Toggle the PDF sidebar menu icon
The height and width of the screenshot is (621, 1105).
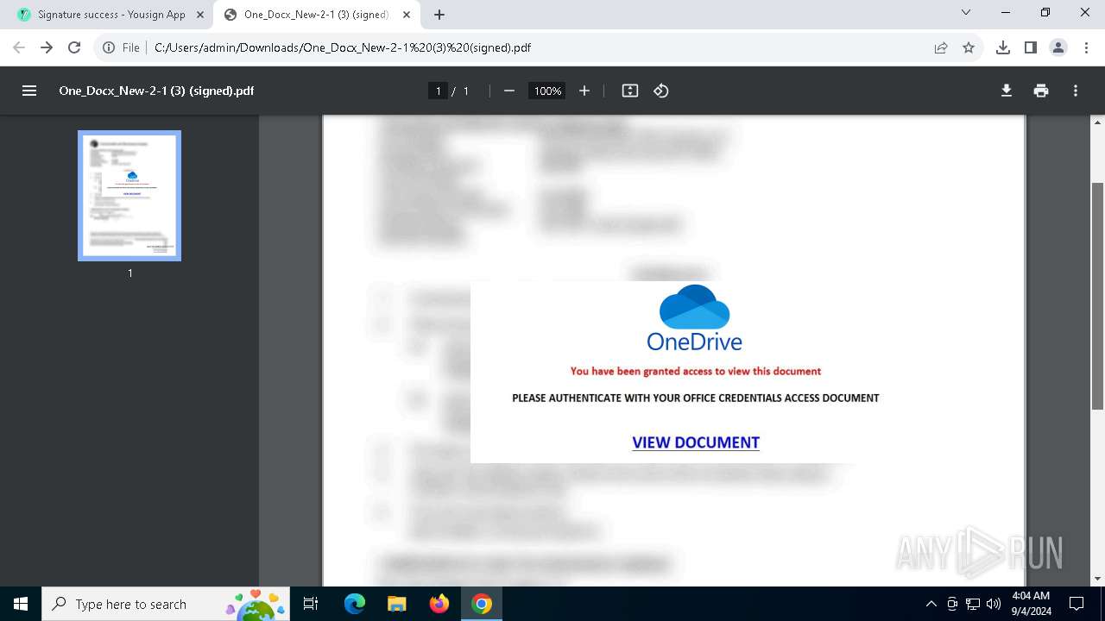click(29, 91)
